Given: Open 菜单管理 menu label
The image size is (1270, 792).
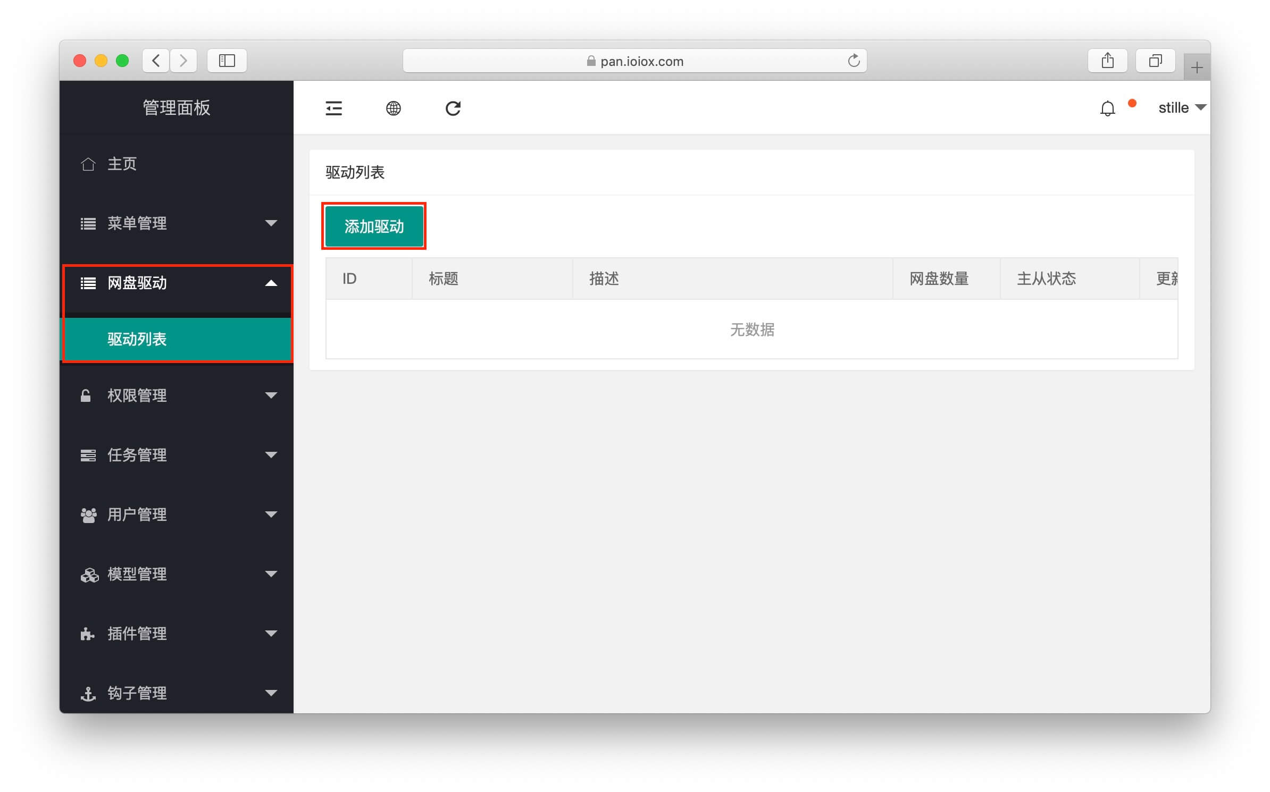Looking at the screenshot, I should click(137, 224).
